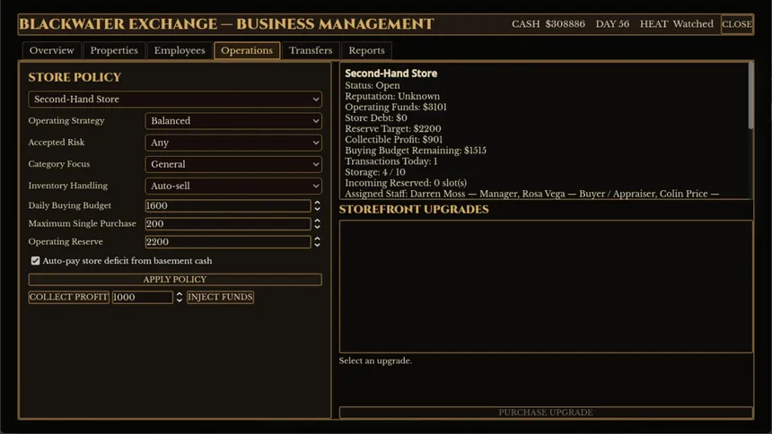This screenshot has width=772, height=434.
Task: Click the 'Transactions Today: 1' line
Action: (390, 161)
